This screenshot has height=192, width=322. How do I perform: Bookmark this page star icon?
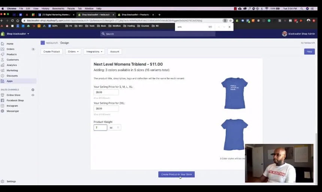coord(230,21)
